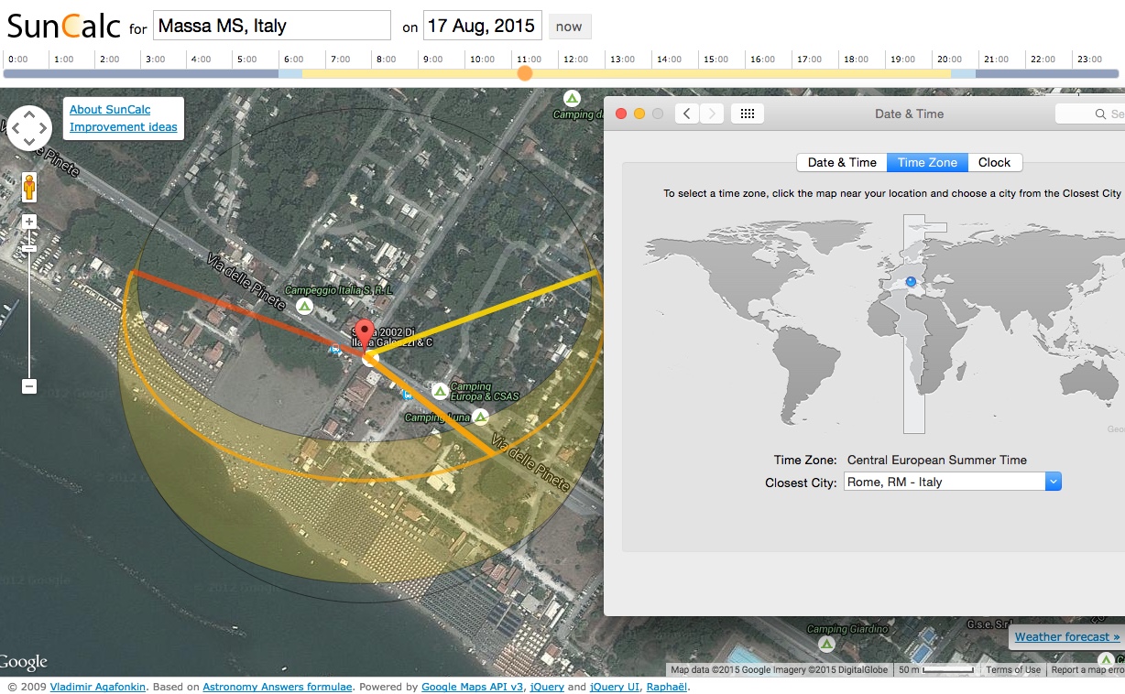Select the Camping Europa & CSAS tent icon
This screenshot has height=694, width=1125.
440,391
